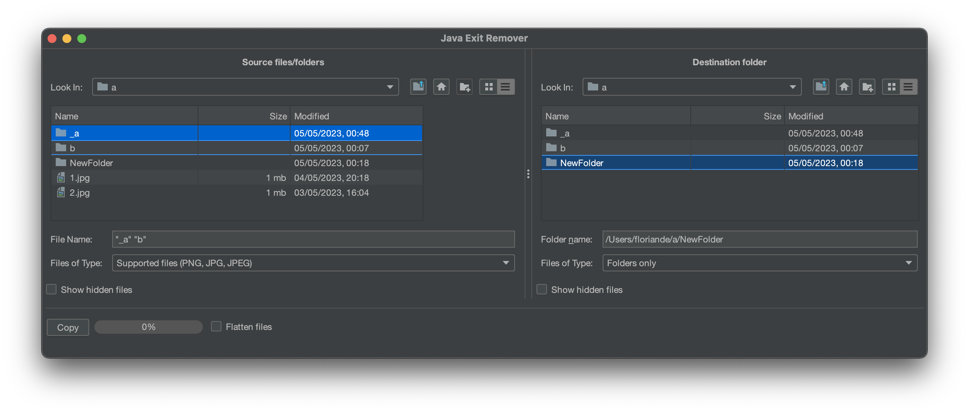
Task: Toggle the Flatten files checkbox
Action: (x=216, y=326)
